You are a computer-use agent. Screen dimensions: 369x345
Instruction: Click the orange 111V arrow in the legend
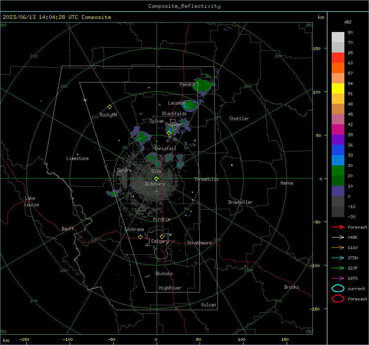(x=338, y=247)
